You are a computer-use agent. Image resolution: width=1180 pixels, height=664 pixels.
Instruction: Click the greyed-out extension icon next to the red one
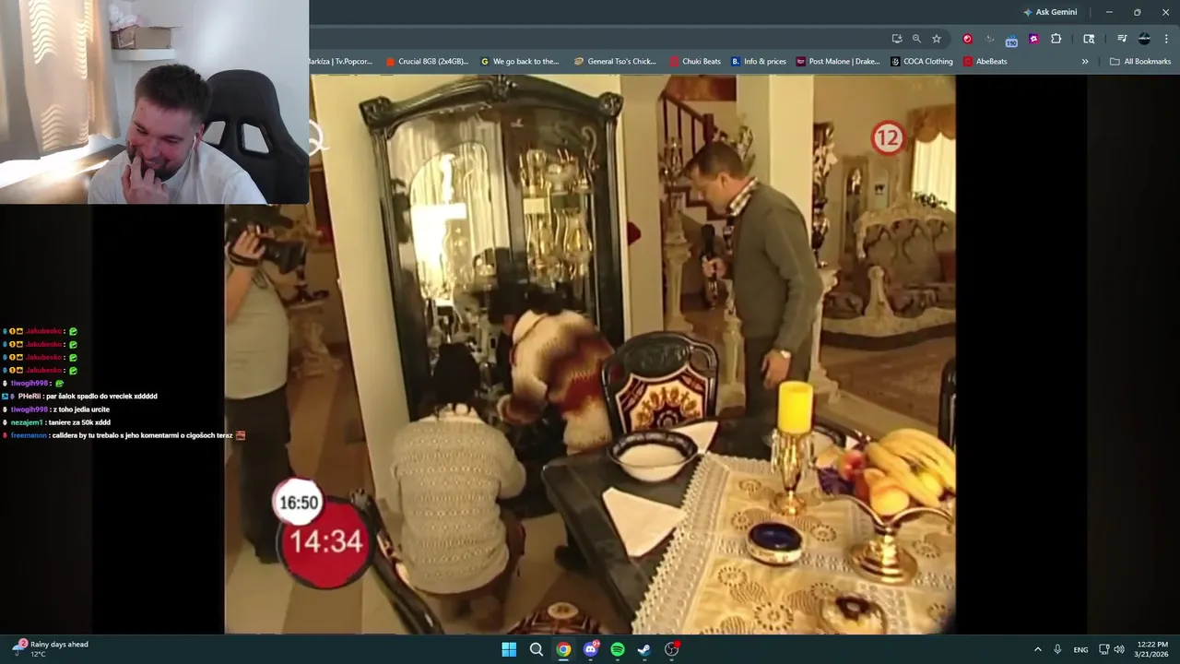click(989, 39)
